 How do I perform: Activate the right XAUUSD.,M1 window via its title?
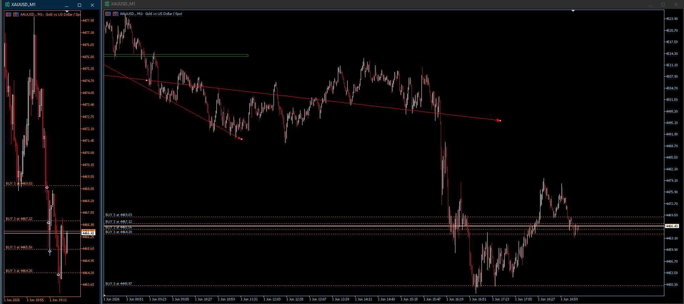tap(123, 4)
